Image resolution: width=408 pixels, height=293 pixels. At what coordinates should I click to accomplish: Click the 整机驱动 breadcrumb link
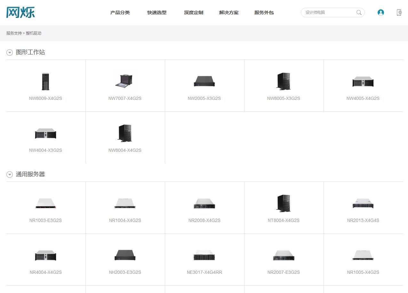click(x=34, y=33)
